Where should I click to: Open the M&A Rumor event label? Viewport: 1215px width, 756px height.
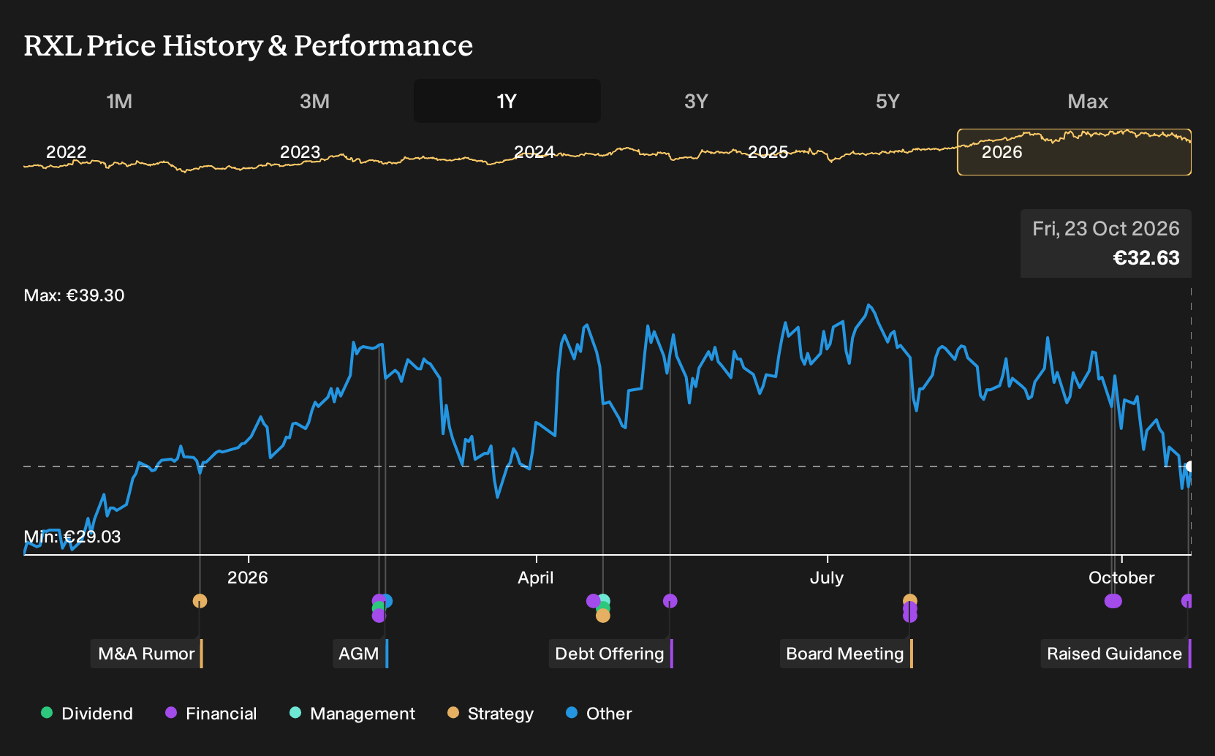146,654
